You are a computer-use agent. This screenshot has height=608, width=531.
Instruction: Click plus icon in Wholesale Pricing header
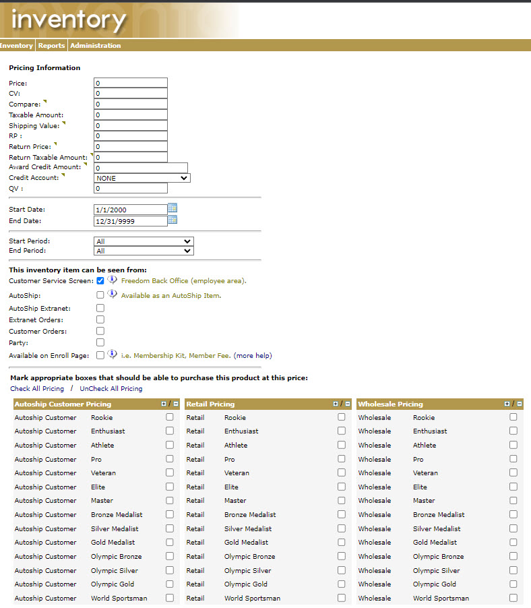[507, 404]
